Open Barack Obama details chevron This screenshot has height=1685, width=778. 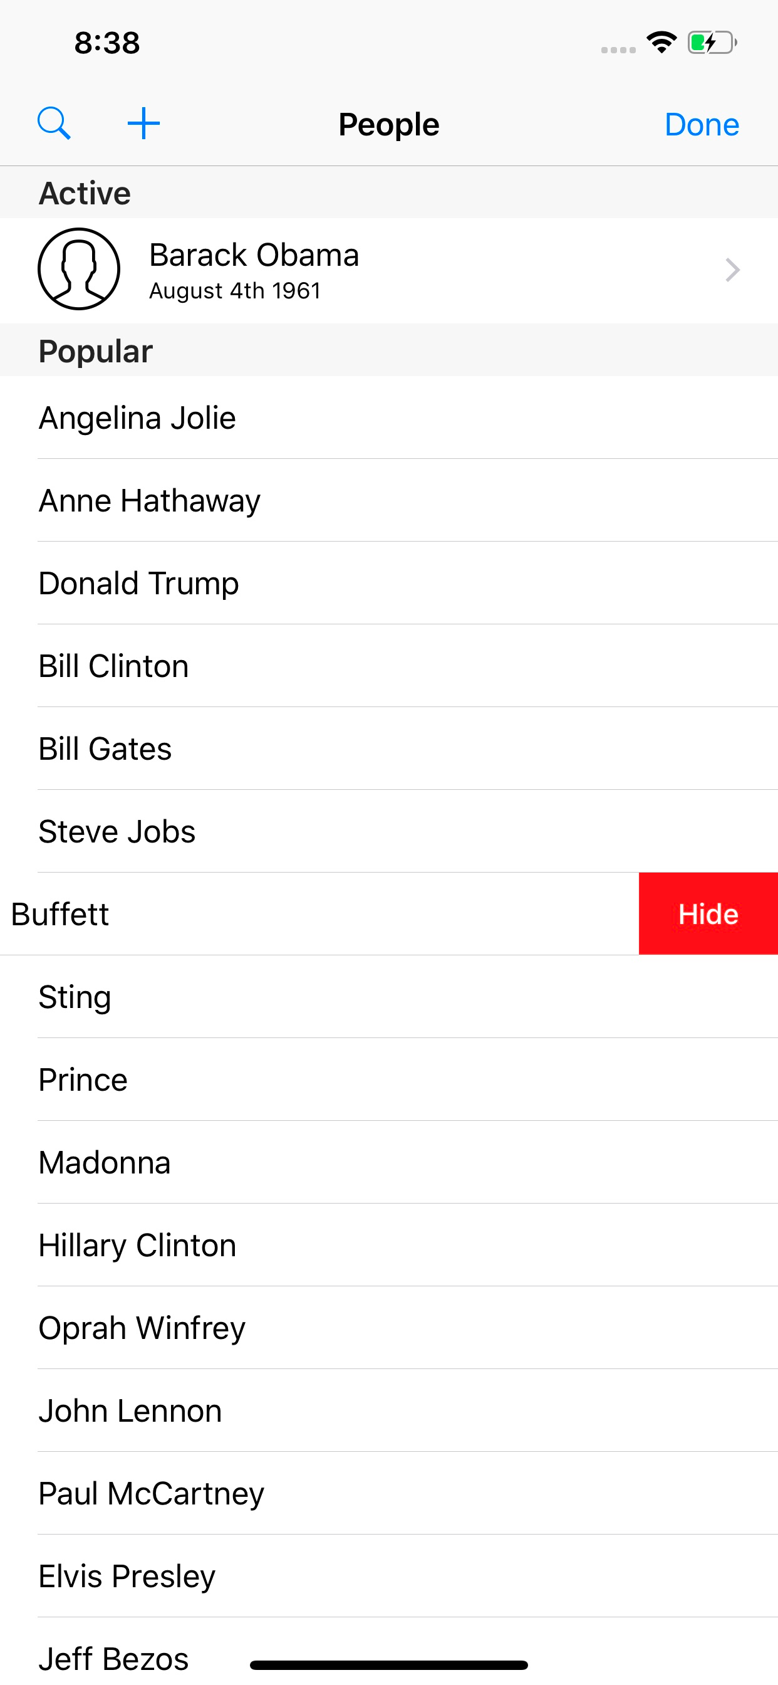tap(732, 270)
